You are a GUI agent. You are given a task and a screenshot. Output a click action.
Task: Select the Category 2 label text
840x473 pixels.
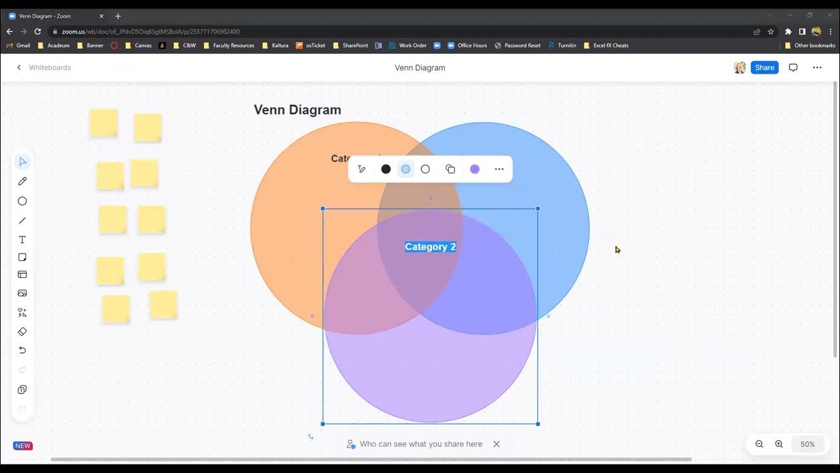tap(430, 247)
